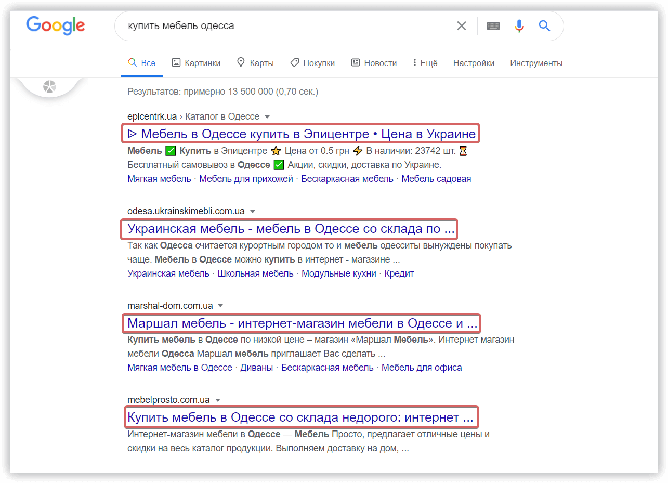Clear the search query with X icon
Screen dimensions: 668x483
pyautogui.click(x=461, y=26)
